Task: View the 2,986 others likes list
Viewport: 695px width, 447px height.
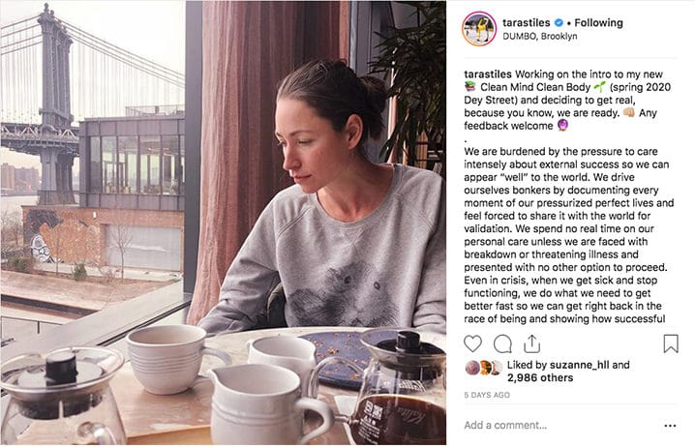Action: click(540, 378)
